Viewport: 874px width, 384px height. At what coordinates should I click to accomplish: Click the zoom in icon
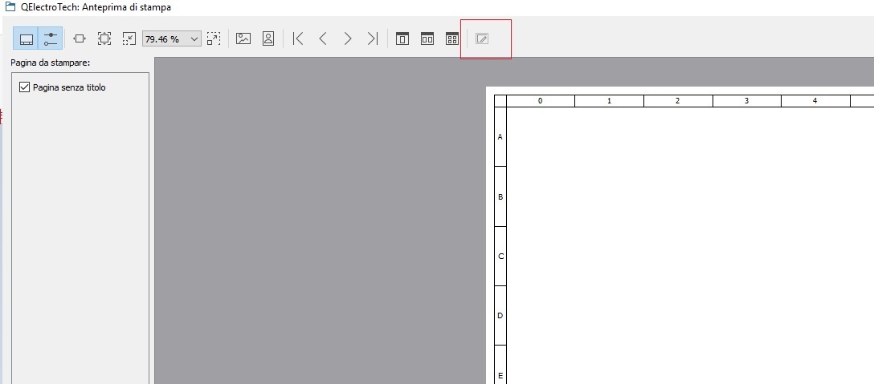(x=214, y=38)
